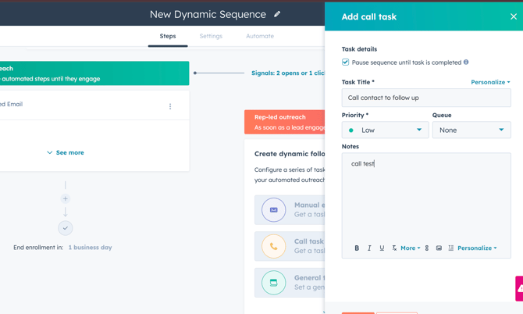This screenshot has width=523, height=314.
Task: Click info icon beside pause sequence option
Action: [466, 62]
